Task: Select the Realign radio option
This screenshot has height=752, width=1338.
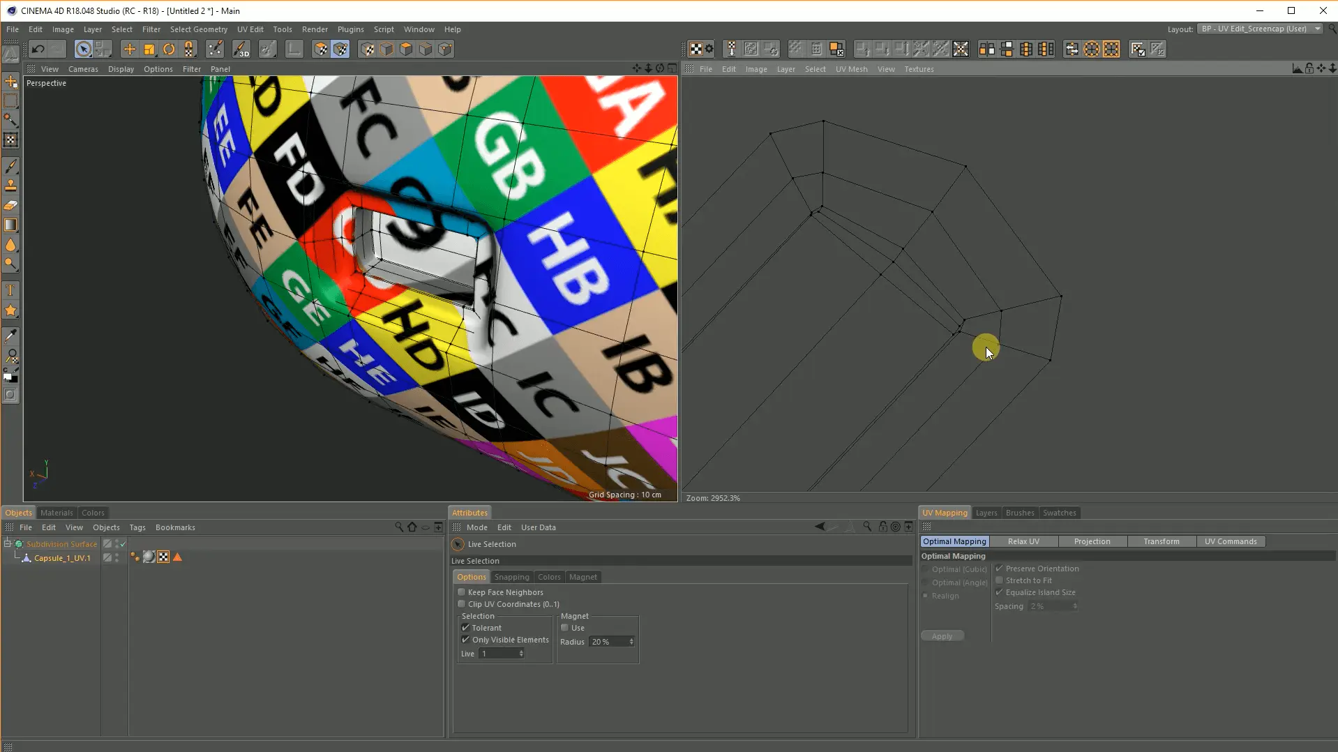Action: pyautogui.click(x=926, y=596)
